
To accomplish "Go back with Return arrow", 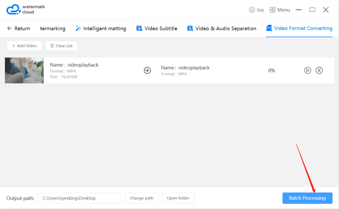I will [x=18, y=28].
